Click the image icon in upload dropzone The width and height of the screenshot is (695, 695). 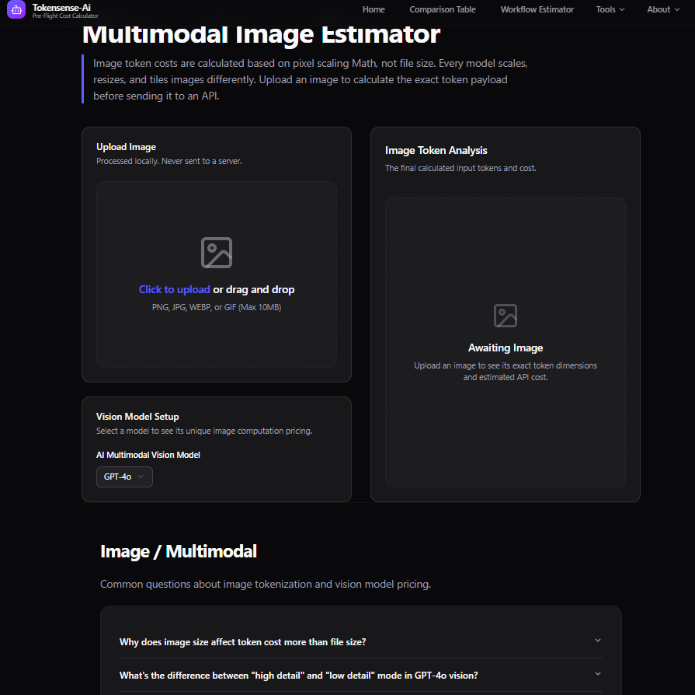(217, 253)
